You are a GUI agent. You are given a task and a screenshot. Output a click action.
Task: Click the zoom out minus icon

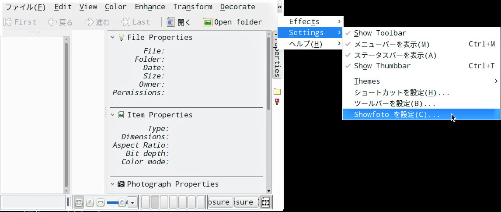pyautogui.click(x=101, y=202)
